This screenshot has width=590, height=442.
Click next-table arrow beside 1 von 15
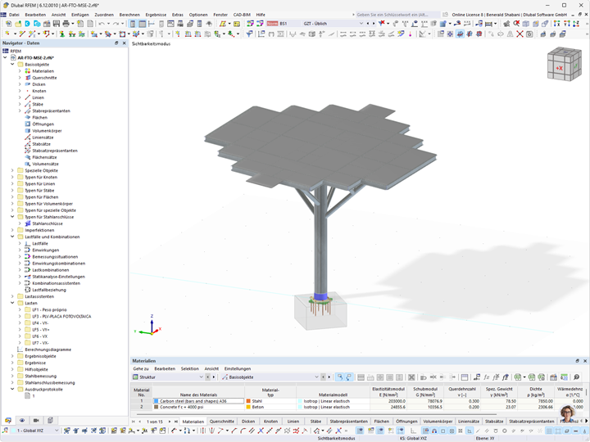(170, 422)
